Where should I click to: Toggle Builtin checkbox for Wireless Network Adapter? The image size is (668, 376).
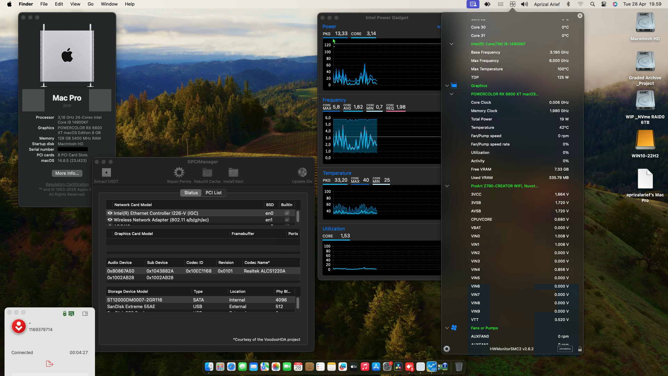click(x=287, y=220)
